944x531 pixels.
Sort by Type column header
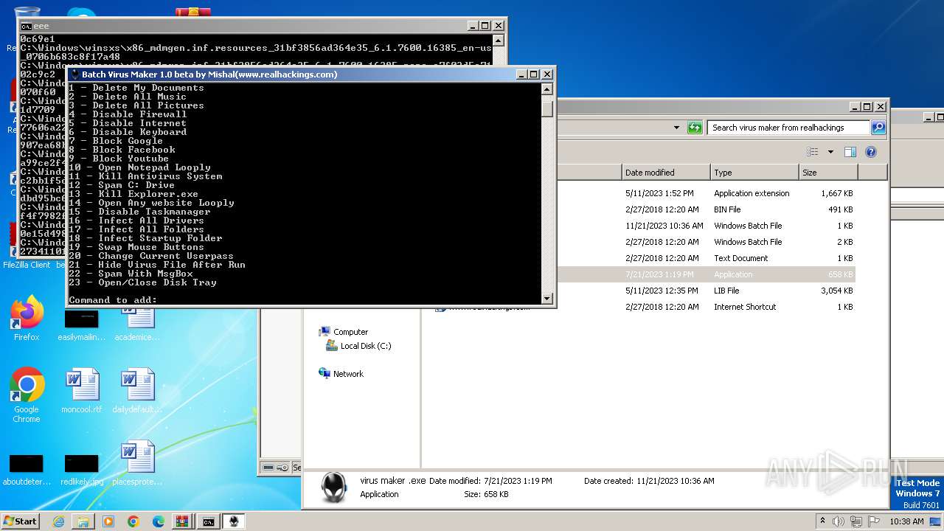(x=755, y=173)
